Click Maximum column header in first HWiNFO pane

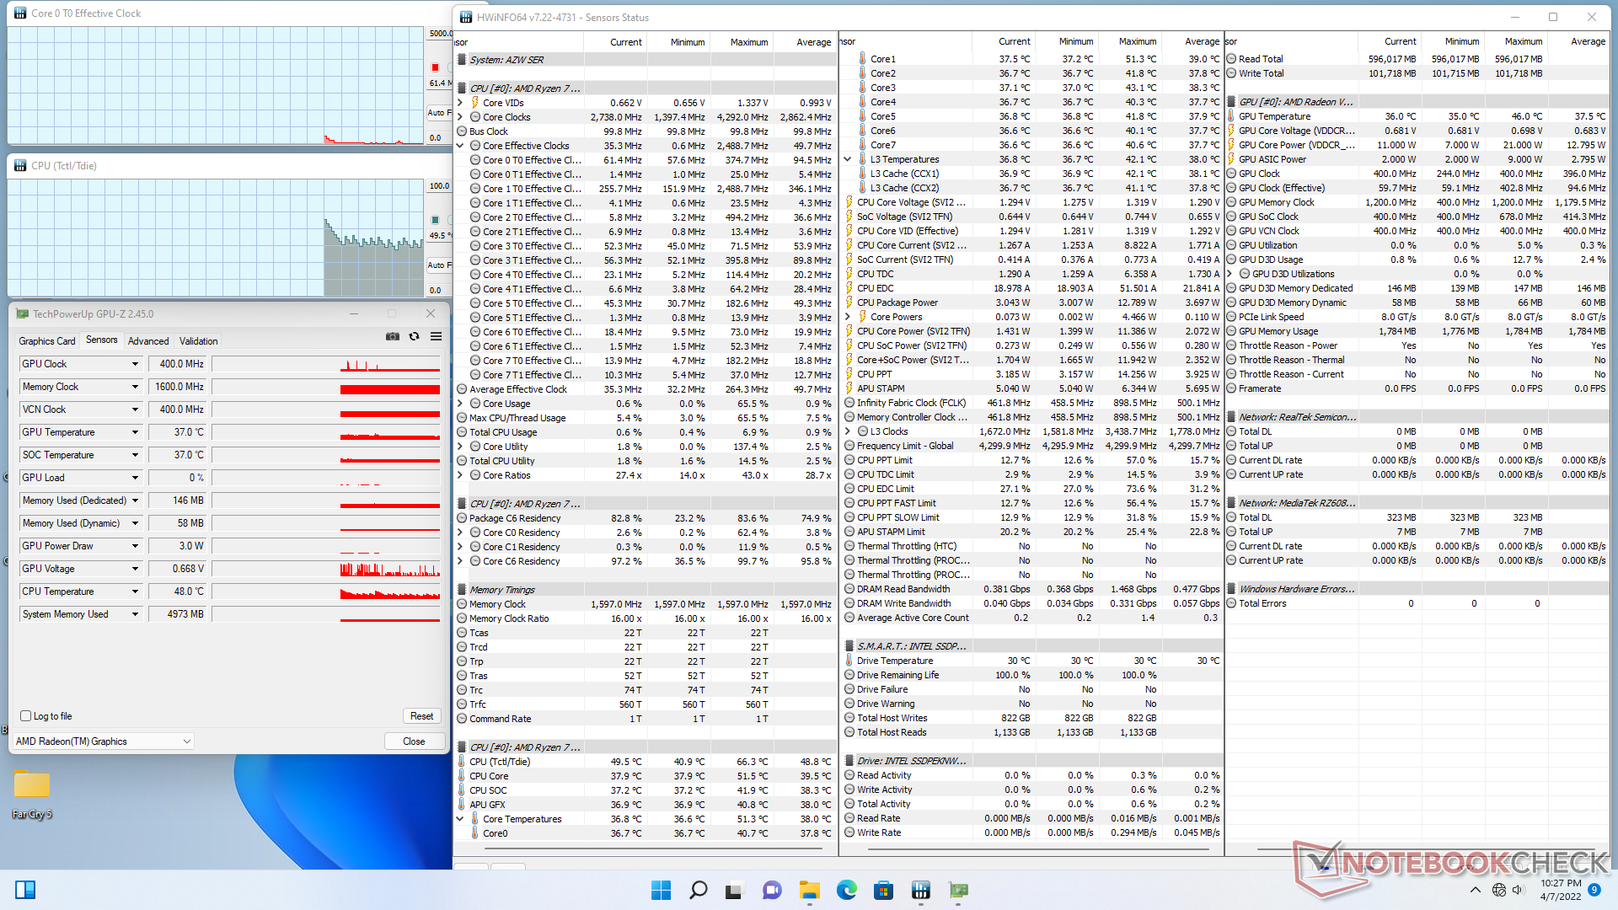coord(749,42)
